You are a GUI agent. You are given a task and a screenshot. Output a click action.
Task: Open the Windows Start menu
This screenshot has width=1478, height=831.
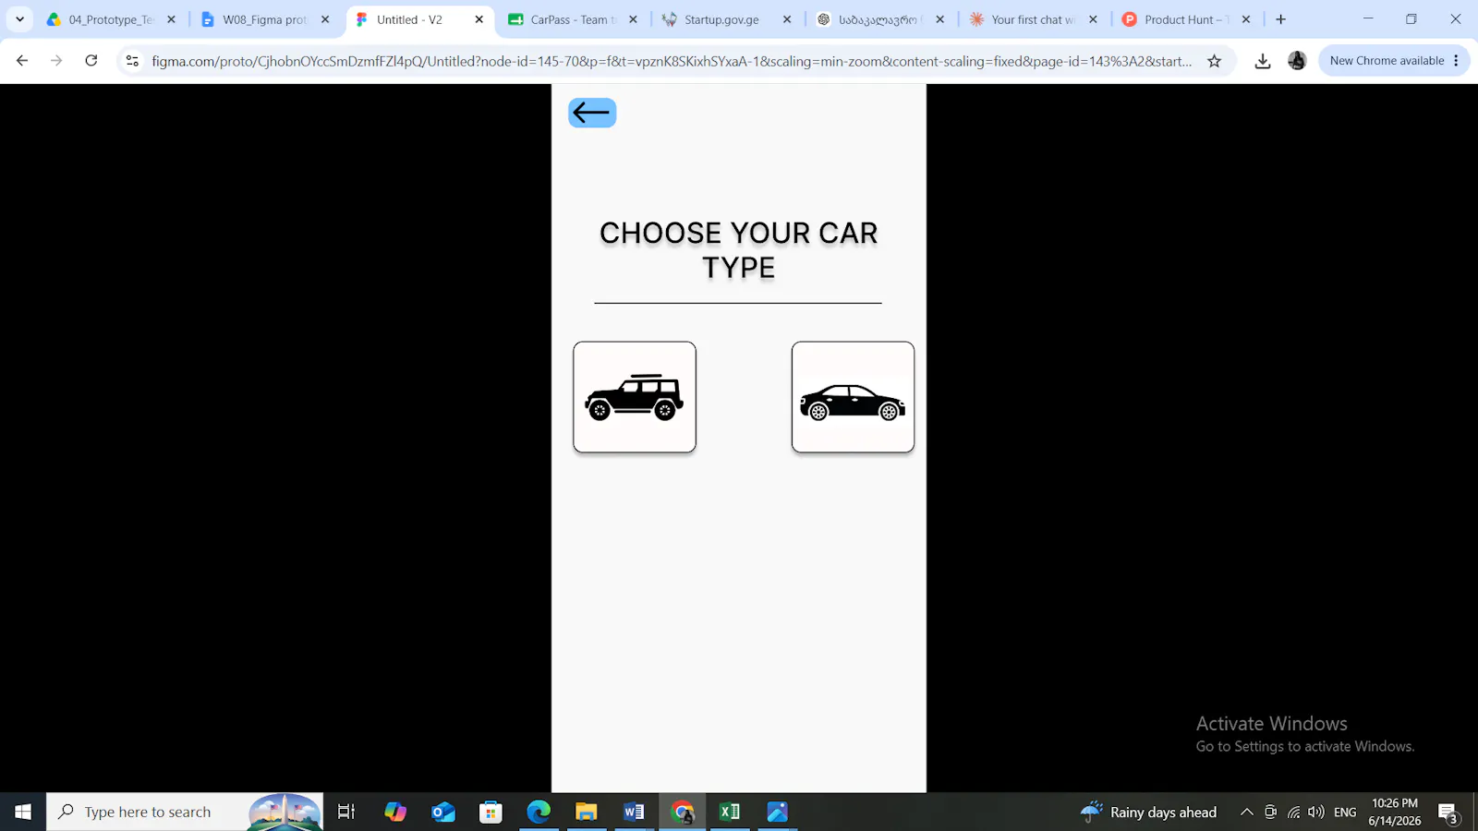click(23, 812)
